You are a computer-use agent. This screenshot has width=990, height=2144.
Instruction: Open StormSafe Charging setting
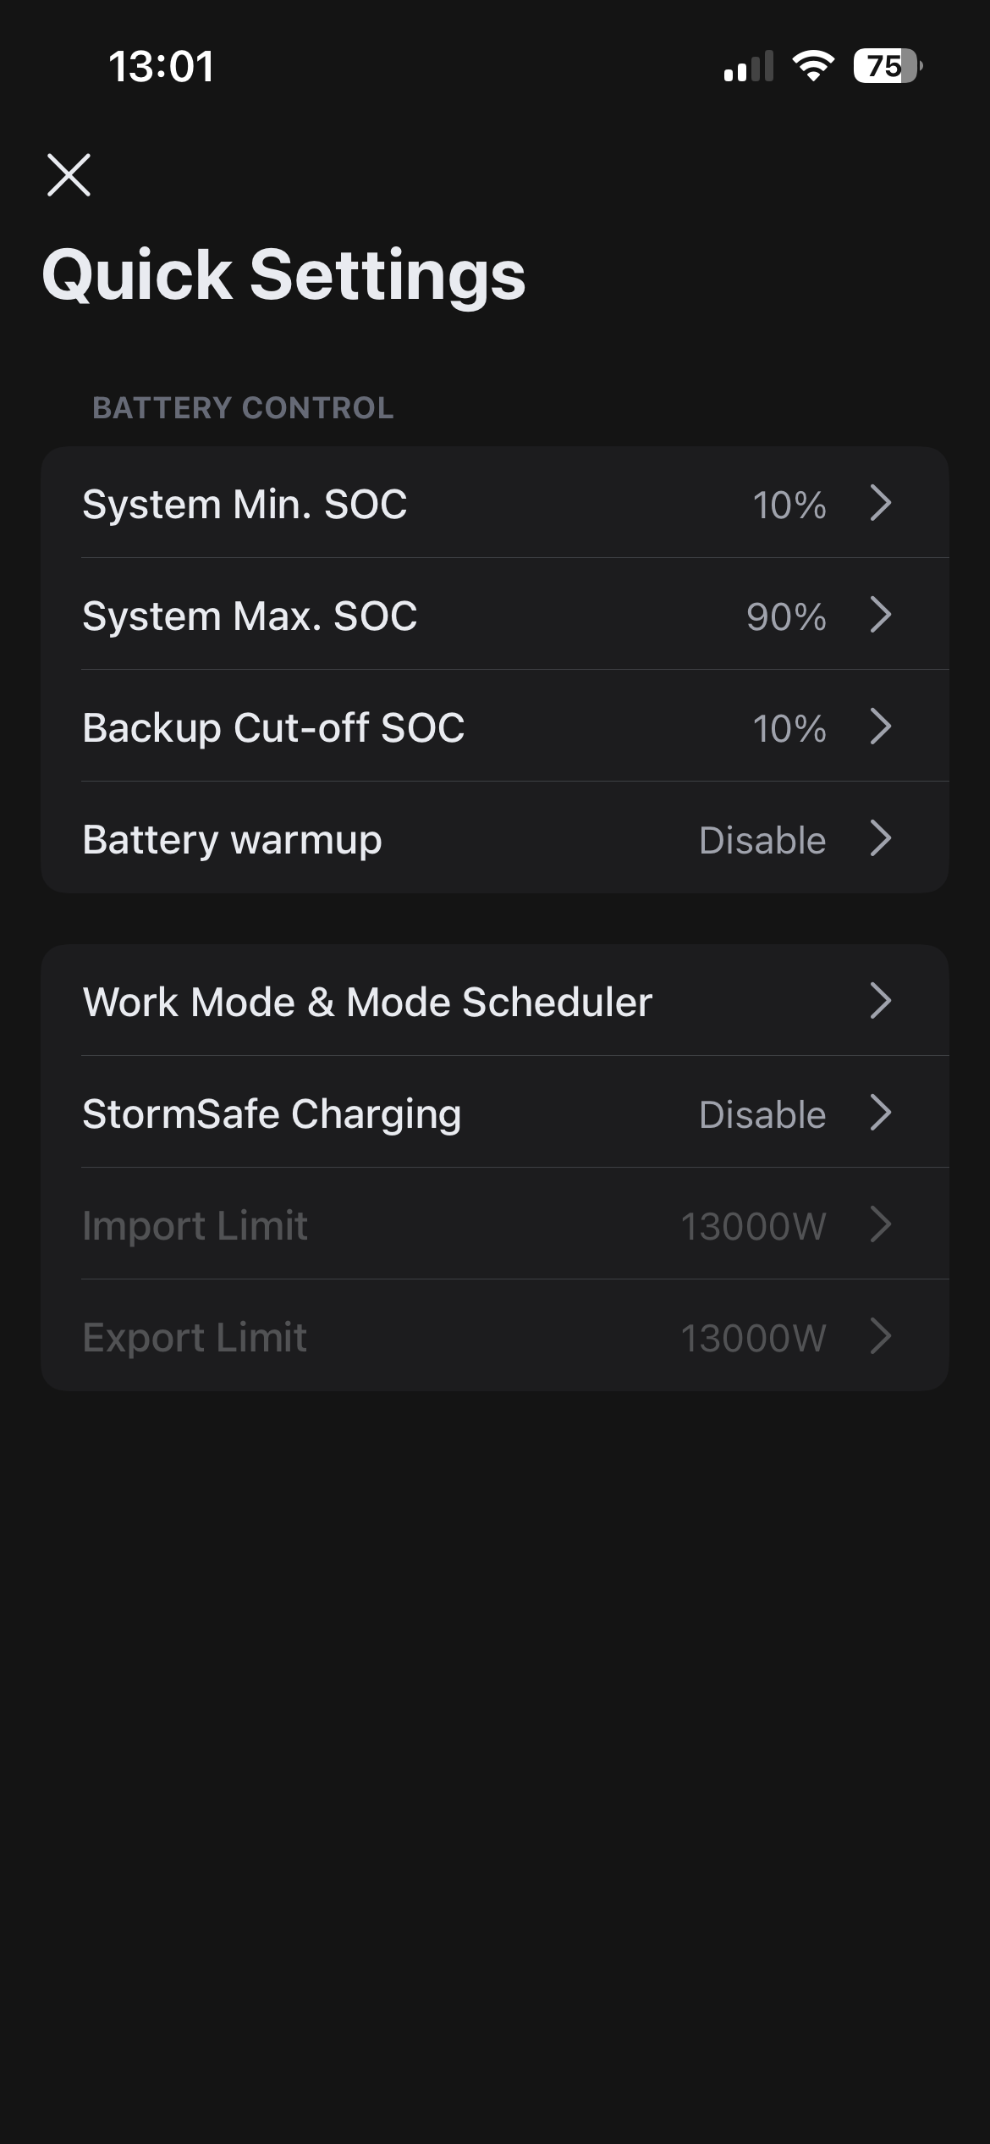pyautogui.click(x=495, y=1113)
